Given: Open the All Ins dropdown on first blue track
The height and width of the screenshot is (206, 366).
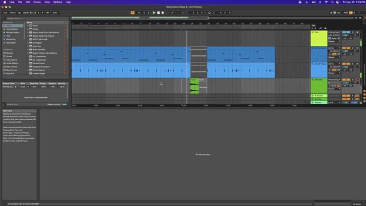Looking at the screenshot, I should (x=334, y=48).
